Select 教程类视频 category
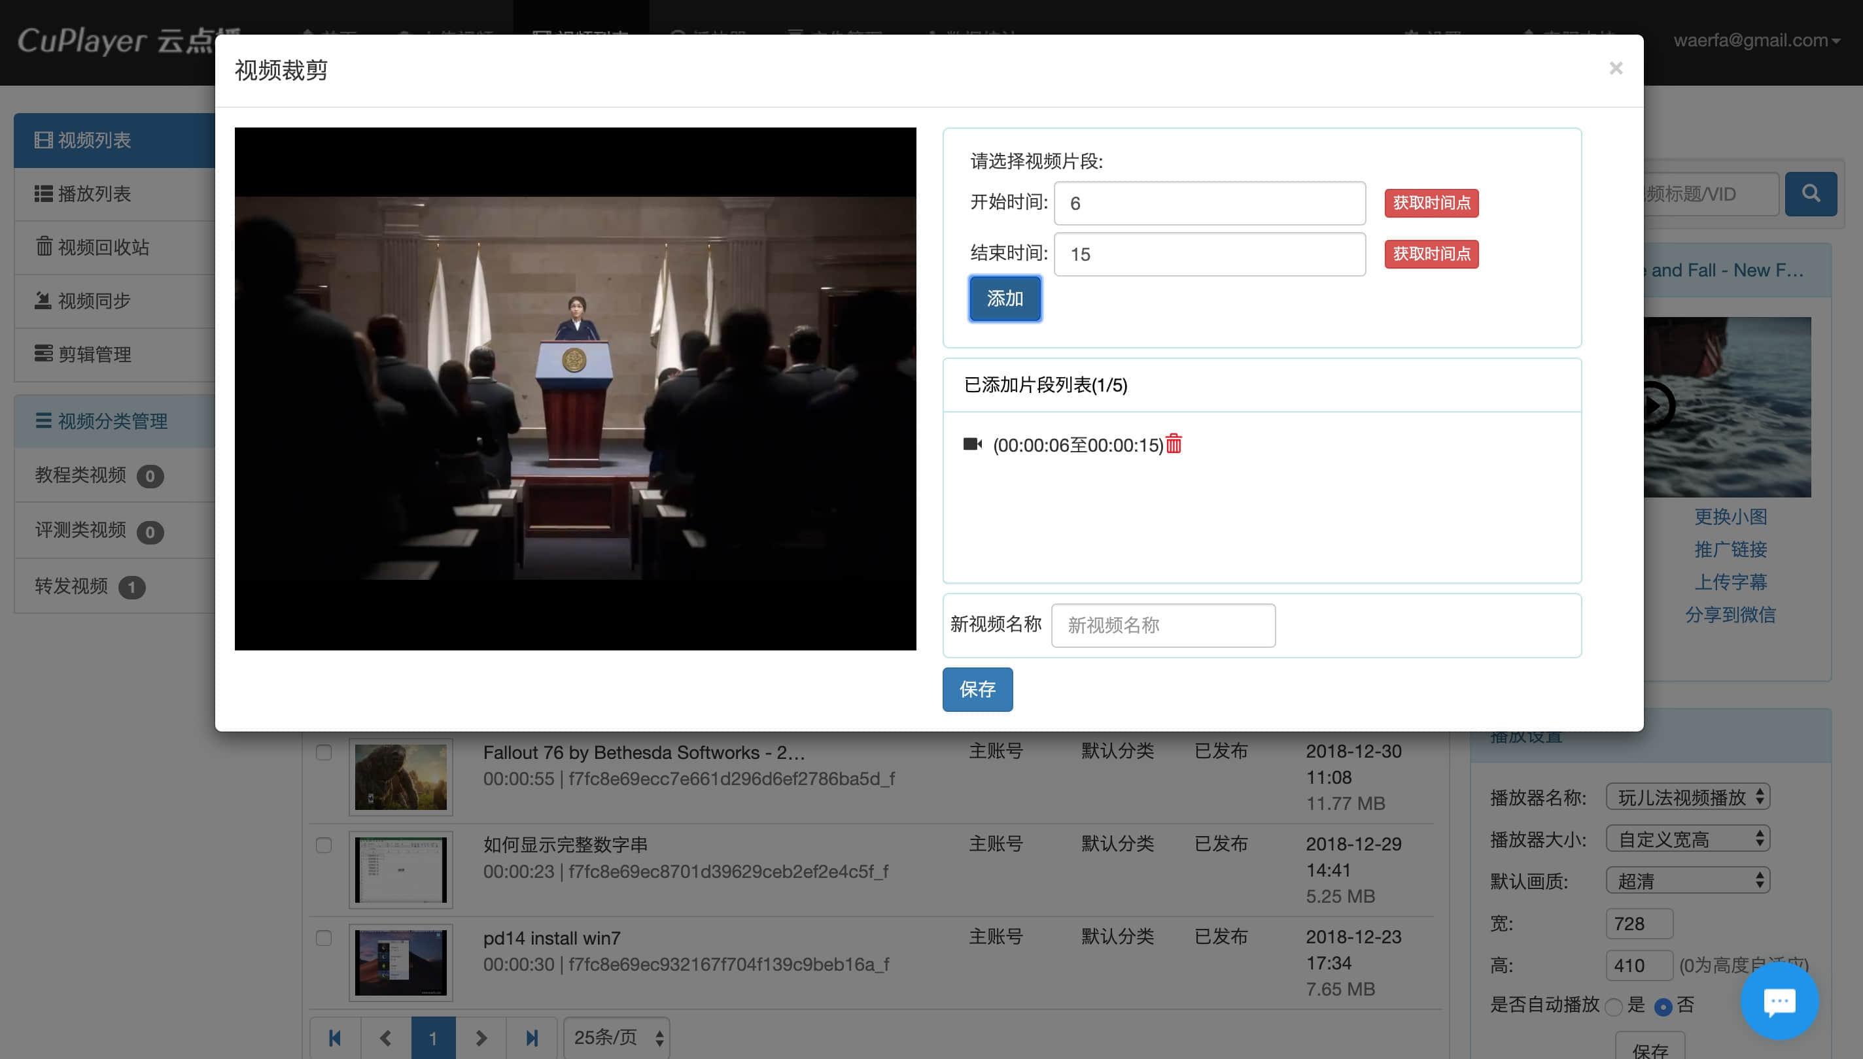Viewport: 1863px width, 1059px height. pos(115,475)
